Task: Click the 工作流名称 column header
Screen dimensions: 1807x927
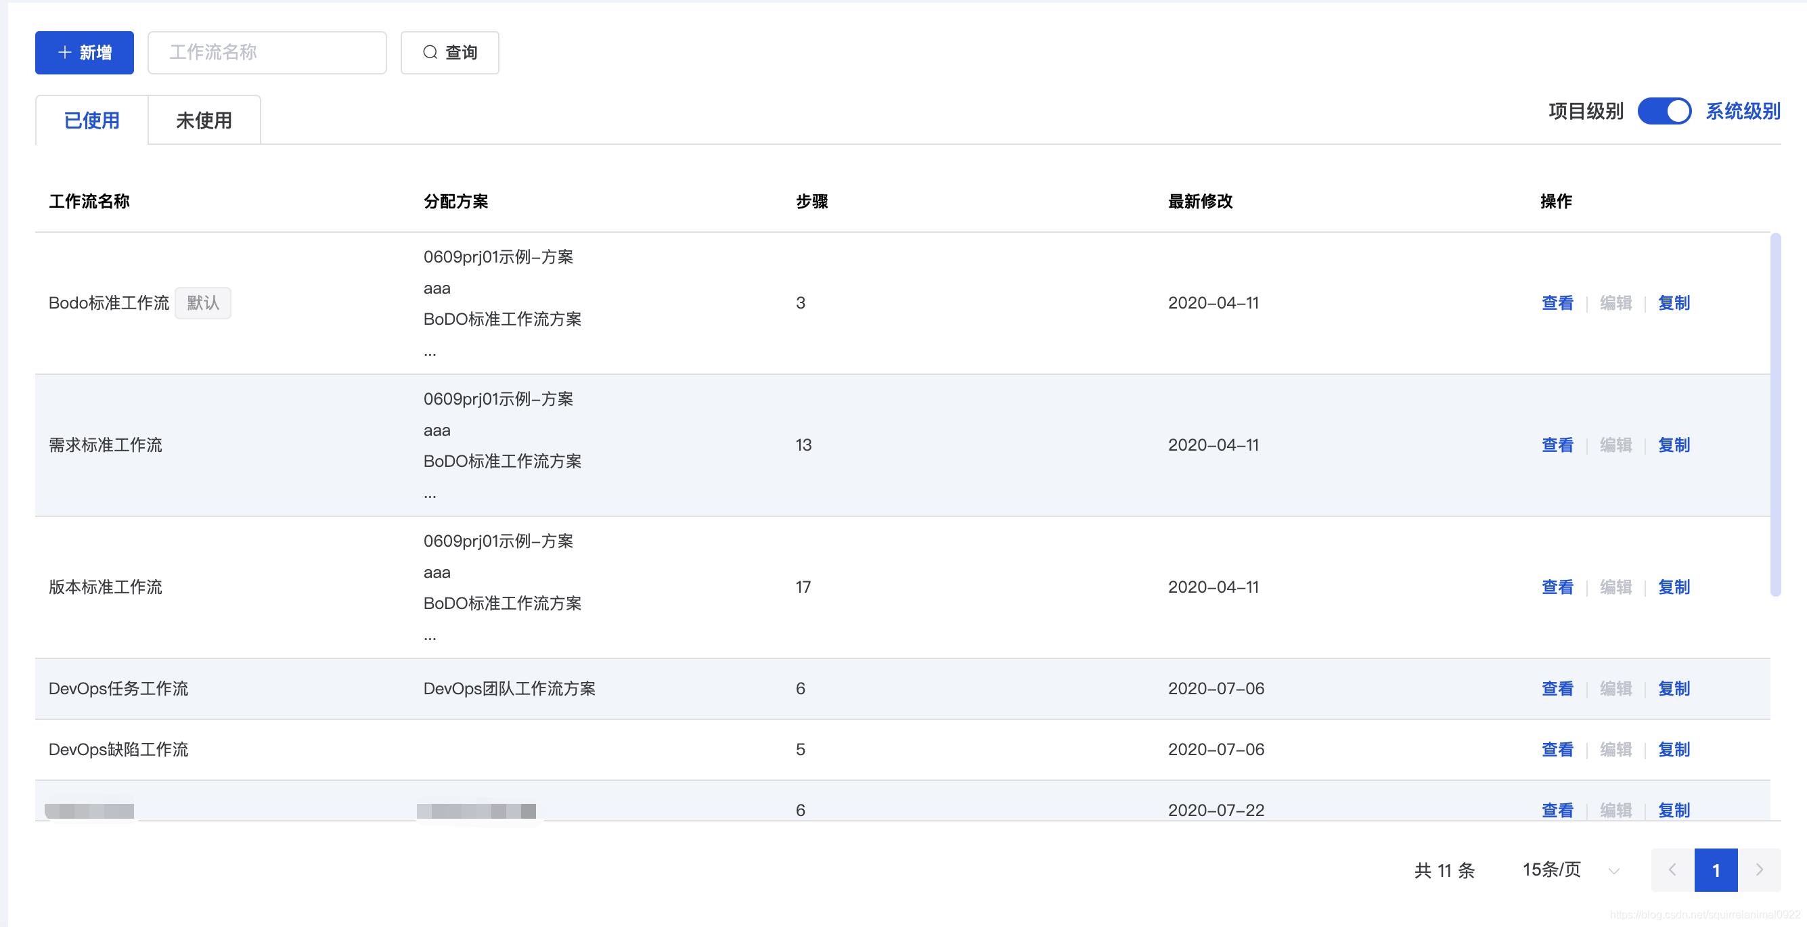Action: 89,201
